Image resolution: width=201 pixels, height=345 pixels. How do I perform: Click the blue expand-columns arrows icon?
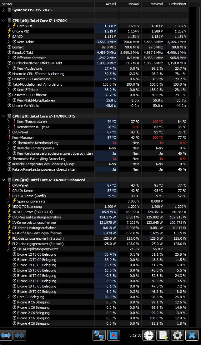(6, 335)
